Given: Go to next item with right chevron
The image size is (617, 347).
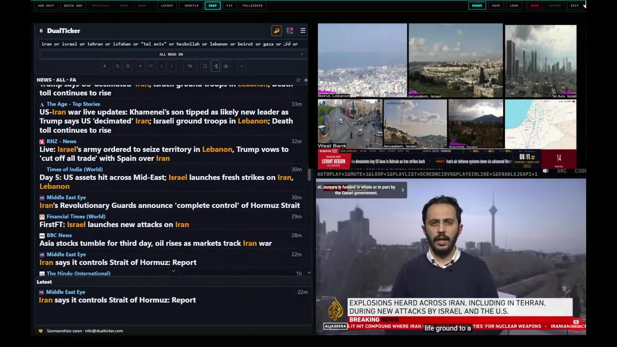Looking at the screenshot, I should (x=172, y=66).
